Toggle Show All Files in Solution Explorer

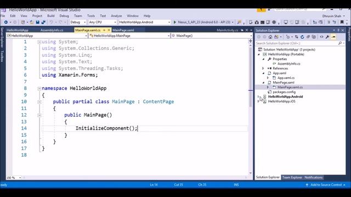tap(314, 37)
